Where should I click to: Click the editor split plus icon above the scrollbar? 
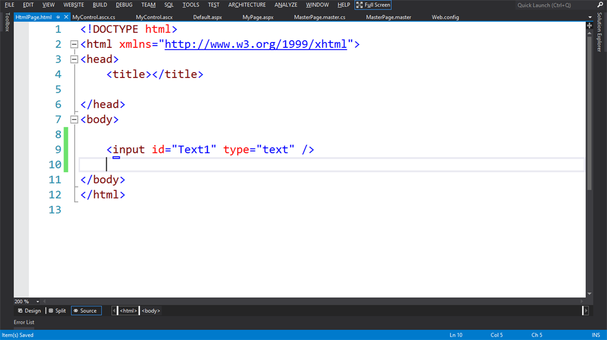point(589,25)
